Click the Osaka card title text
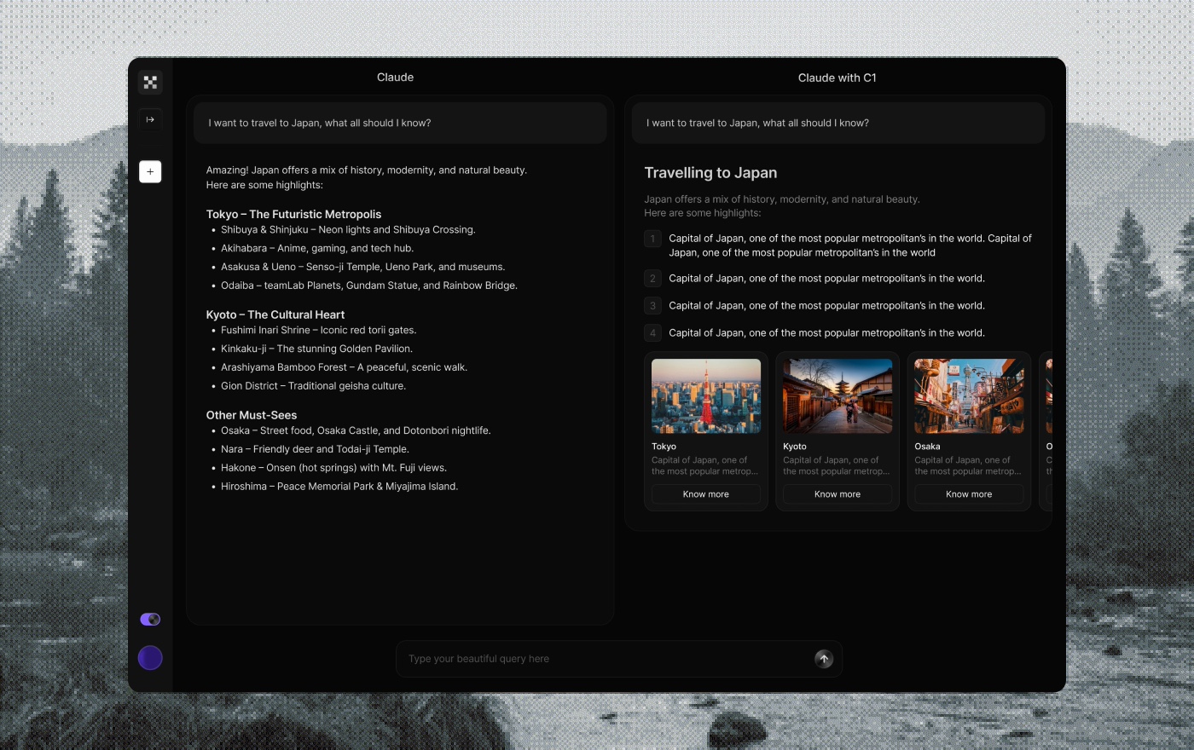1194x750 pixels. coord(927,447)
